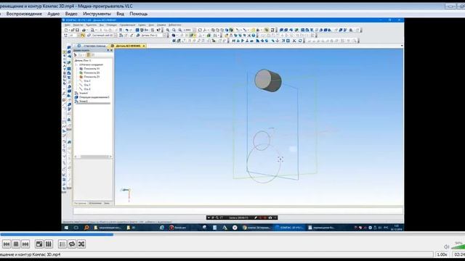Open Windows Start menu in recorded taskbar

[x=66, y=228]
